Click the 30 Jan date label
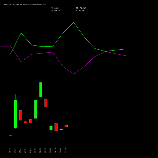 point(35,150)
